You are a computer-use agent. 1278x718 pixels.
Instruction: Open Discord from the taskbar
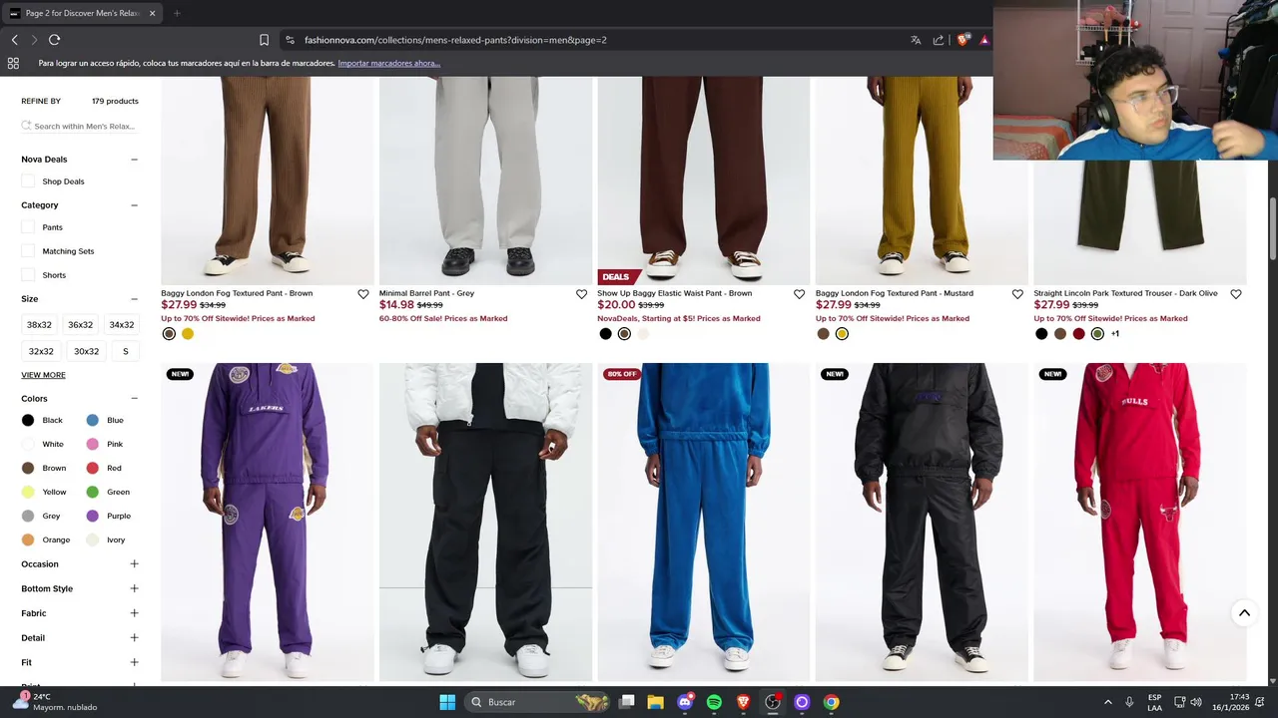point(685,702)
